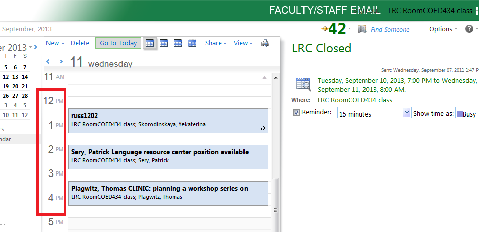Click the reminders bell icon

[x=325, y=29]
